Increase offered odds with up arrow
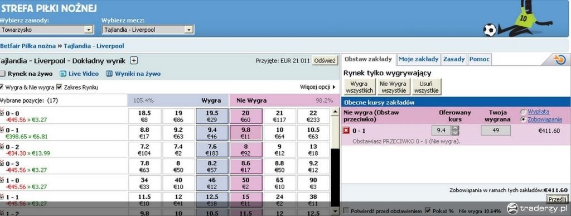571x216 pixels. pyautogui.click(x=455, y=128)
